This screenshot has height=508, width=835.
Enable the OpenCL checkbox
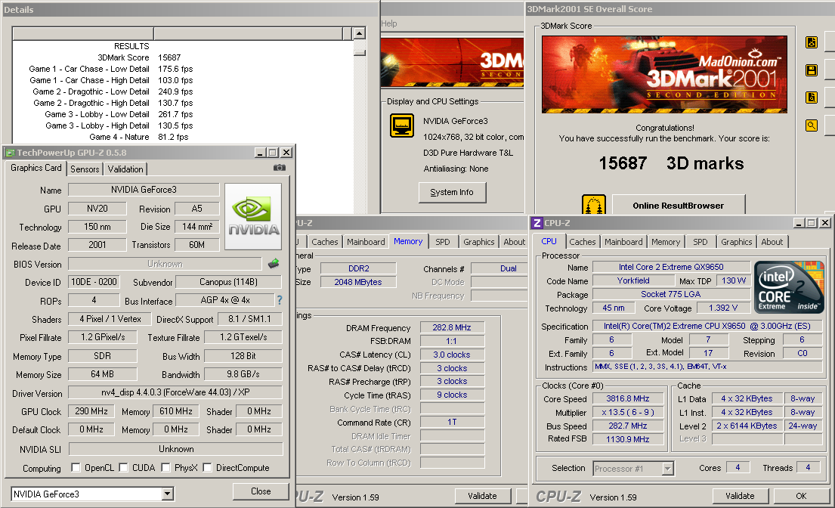click(x=76, y=467)
